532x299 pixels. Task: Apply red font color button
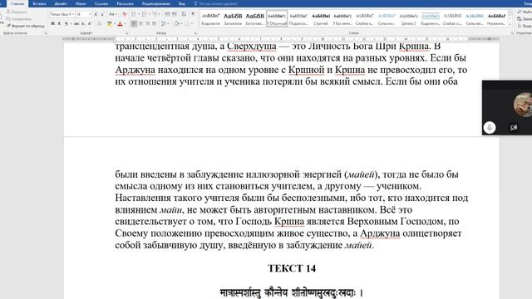[x=120, y=24]
